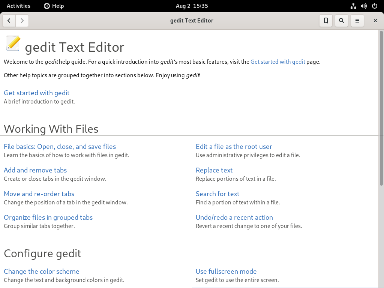Click 'Change the text and background colors' description
The width and height of the screenshot is (384, 288).
(x=64, y=280)
